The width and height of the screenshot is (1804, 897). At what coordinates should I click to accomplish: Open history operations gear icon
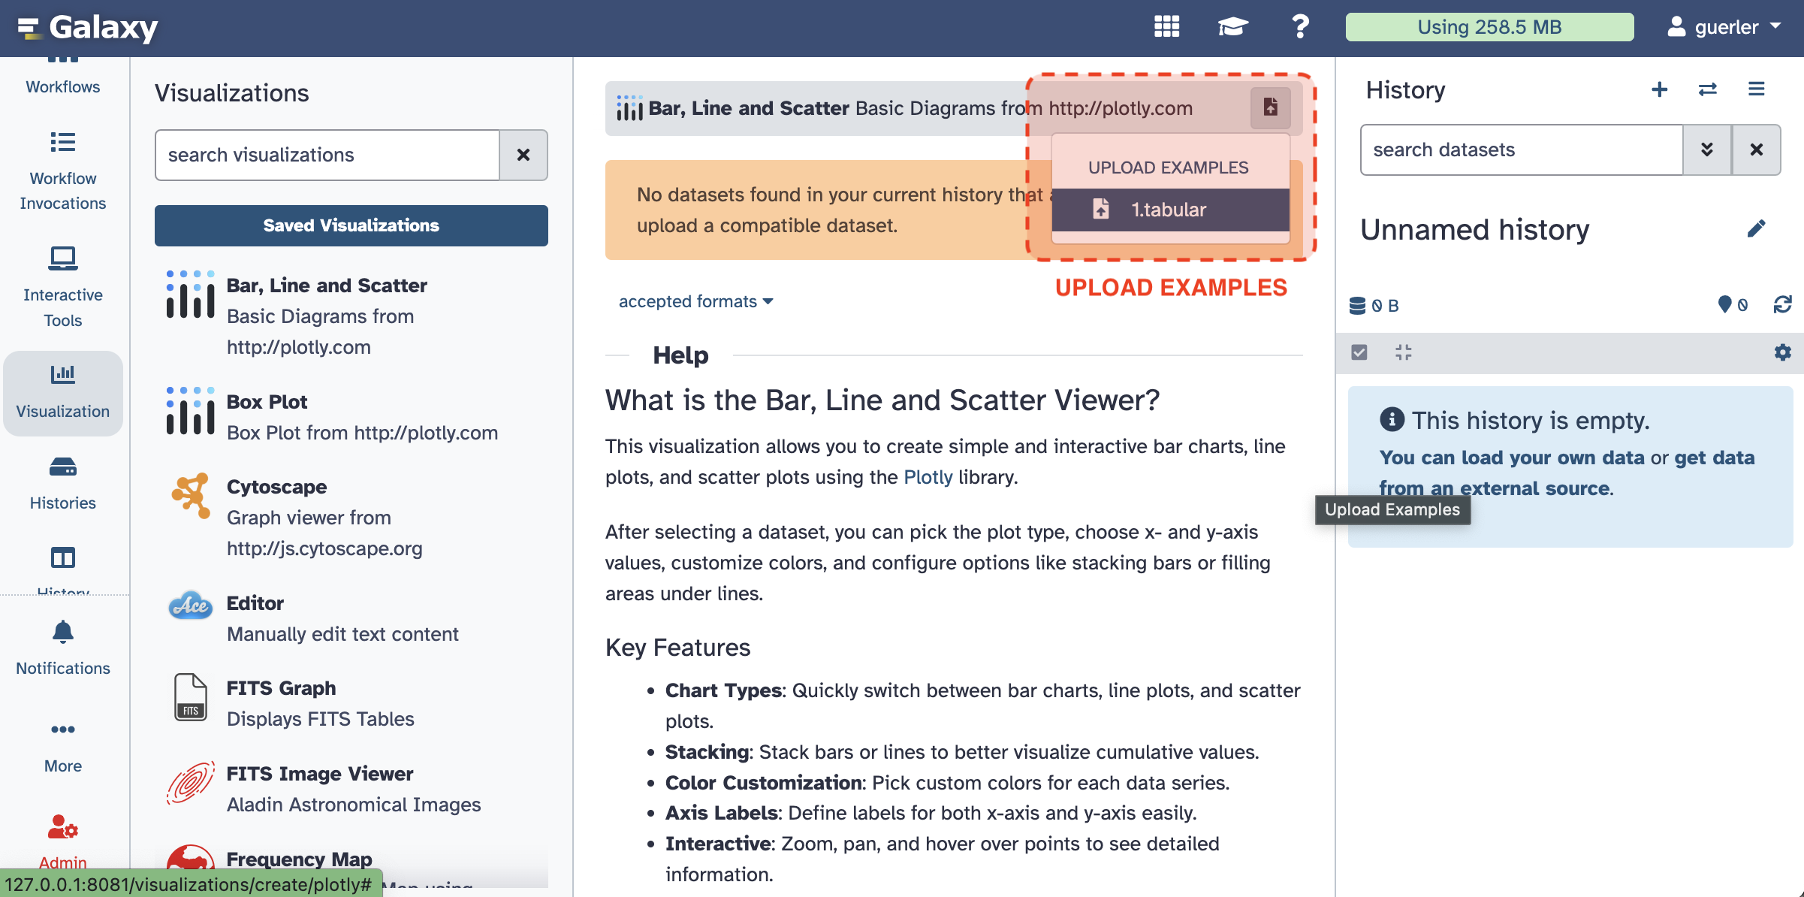pyautogui.click(x=1782, y=352)
